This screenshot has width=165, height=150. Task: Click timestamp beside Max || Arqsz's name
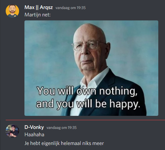click(71, 8)
